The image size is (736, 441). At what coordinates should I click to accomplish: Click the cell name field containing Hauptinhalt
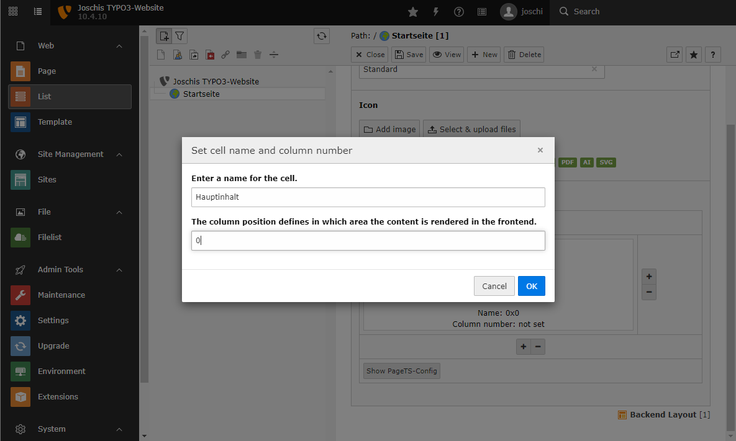point(368,197)
